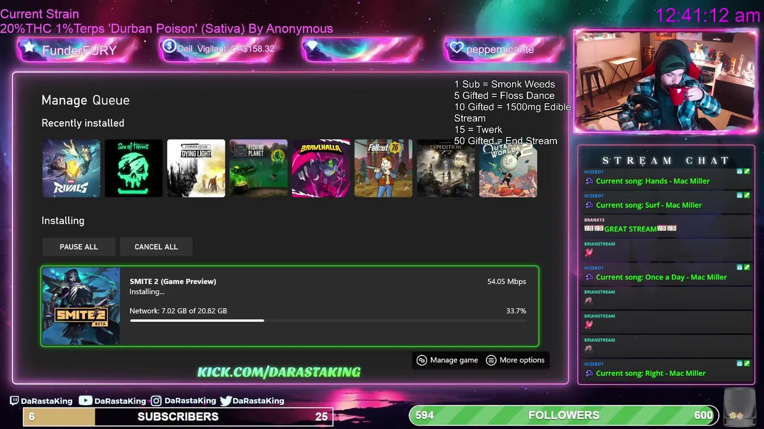Viewport: 764px width, 429px height.
Task: Click the music note icon for Hands song
Action: 589,181
